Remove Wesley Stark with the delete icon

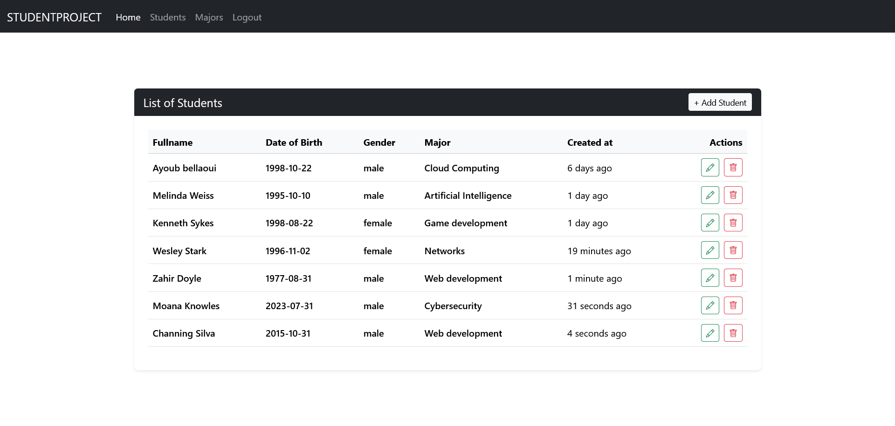(x=733, y=250)
